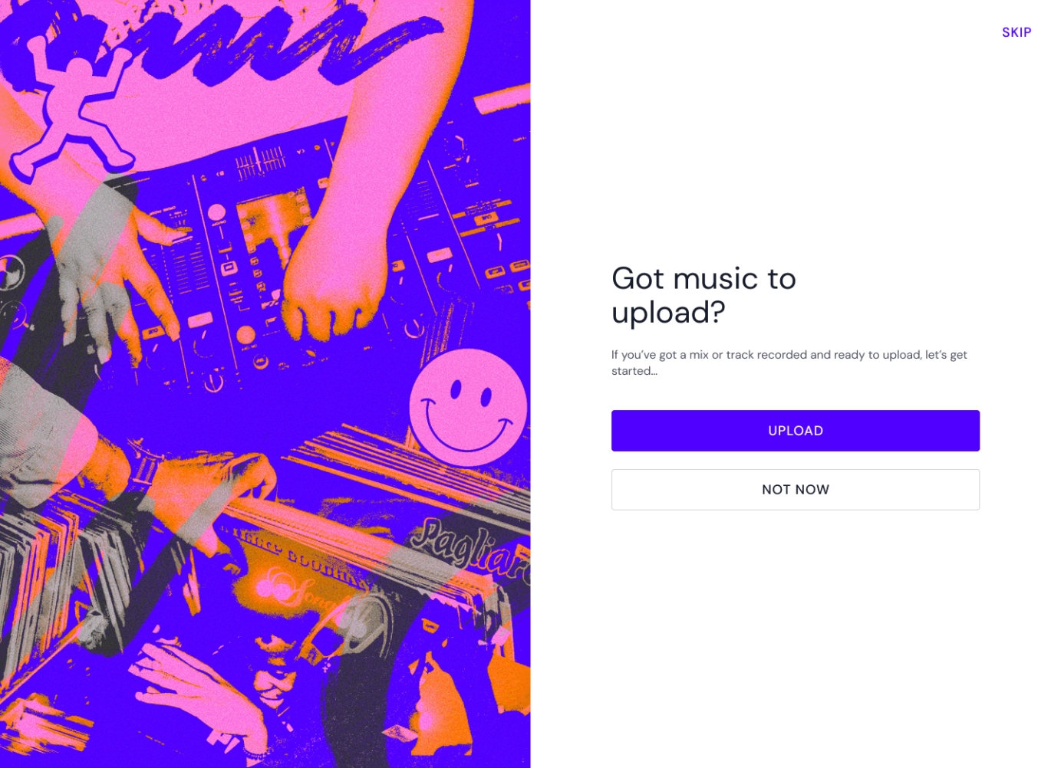Viewport: 1061px width, 768px height.
Task: Click the SKIP link
Action: click(x=1016, y=32)
